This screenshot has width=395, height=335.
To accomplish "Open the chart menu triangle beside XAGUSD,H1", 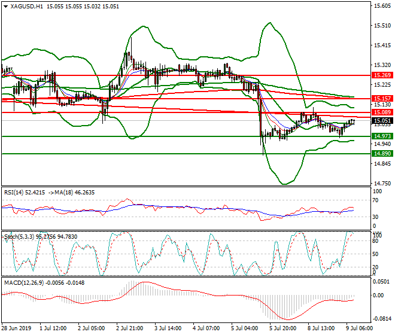I will [6, 7].
